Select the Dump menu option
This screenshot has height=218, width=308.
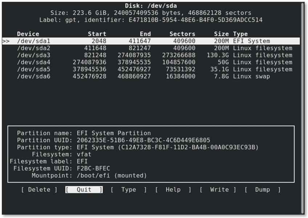[x=263, y=190]
